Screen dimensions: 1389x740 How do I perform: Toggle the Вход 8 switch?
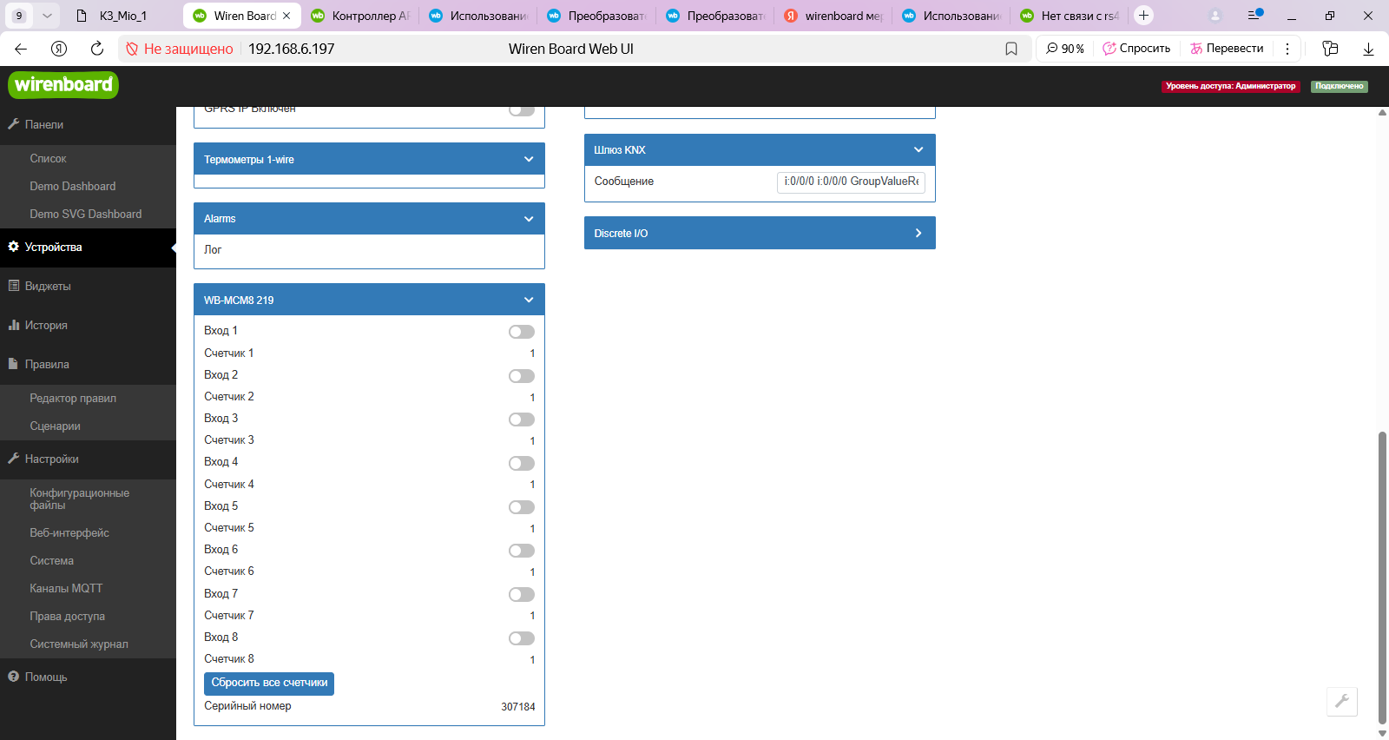tap(521, 638)
